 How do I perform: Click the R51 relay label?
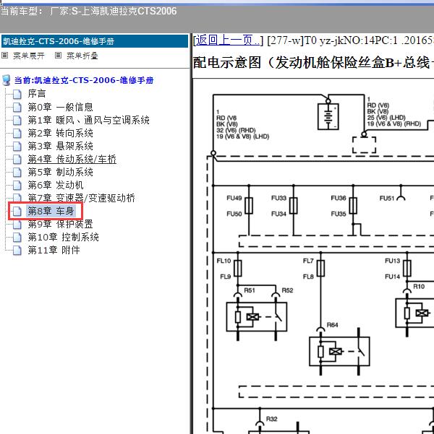point(250,290)
